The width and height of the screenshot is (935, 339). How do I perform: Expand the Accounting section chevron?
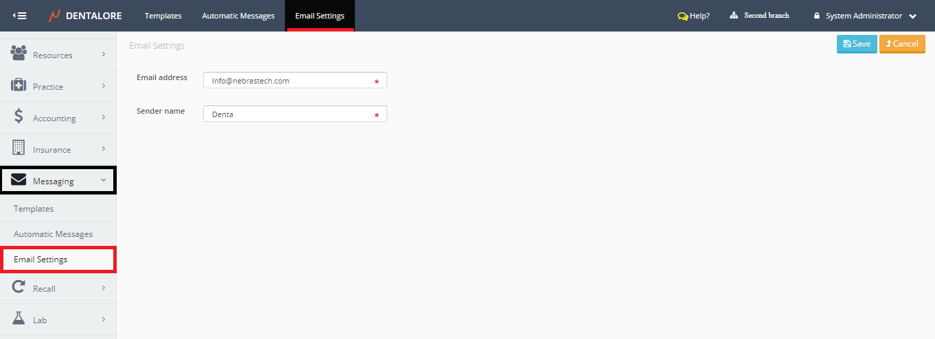104,117
